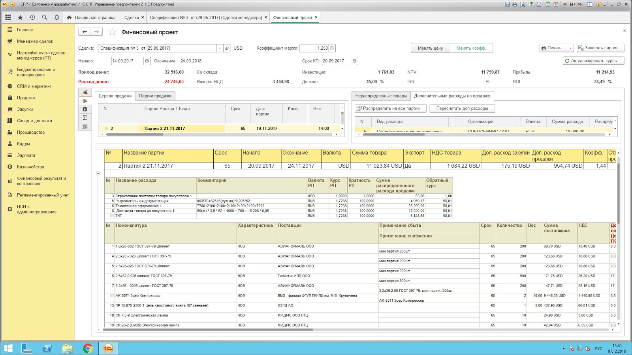Switch to the Нераспределенные товары tab
Screen dimensions: 632x355
point(381,96)
